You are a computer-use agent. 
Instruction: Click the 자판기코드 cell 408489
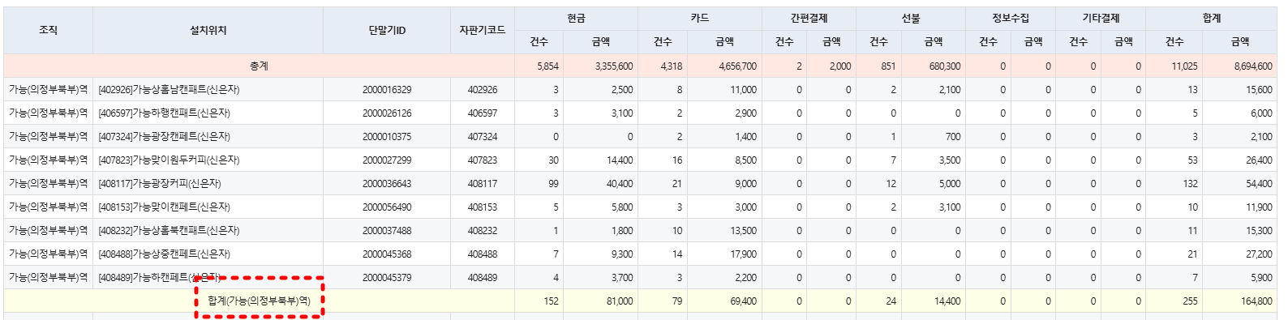point(483,278)
